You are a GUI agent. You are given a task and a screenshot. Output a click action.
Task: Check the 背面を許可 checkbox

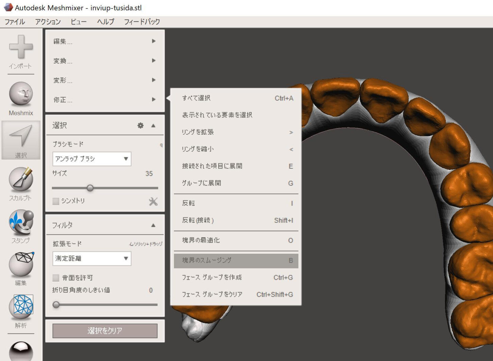(56, 278)
